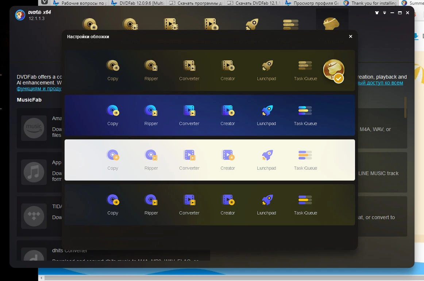424x281 pixels.
Task: Click the Apple Music note icon in MusicFab list
Action: pos(34,172)
